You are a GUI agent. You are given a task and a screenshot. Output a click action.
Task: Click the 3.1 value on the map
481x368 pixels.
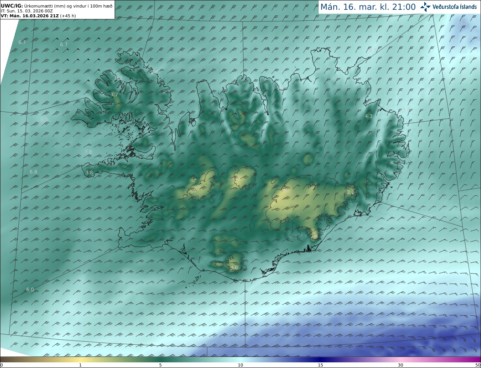(x=351, y=192)
